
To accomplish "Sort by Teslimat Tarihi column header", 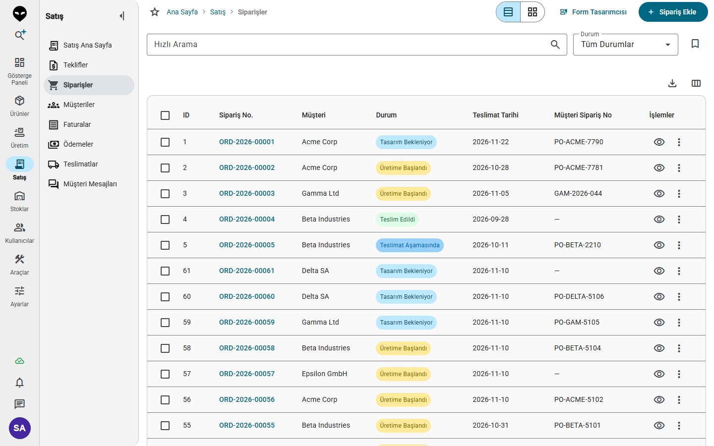I will 495,115.
